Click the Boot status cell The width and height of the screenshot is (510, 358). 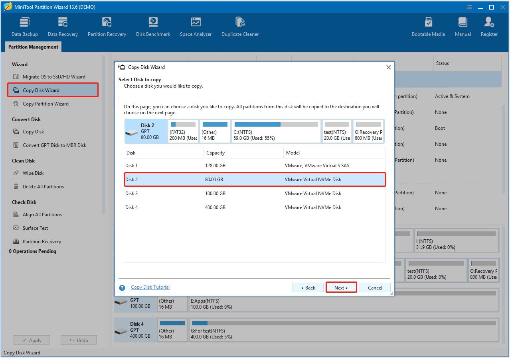tap(440, 128)
